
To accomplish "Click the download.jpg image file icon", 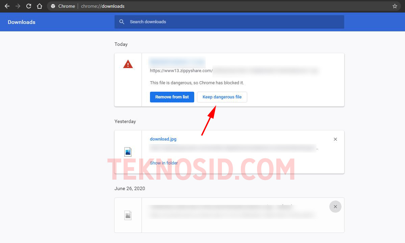I will tap(128, 152).
